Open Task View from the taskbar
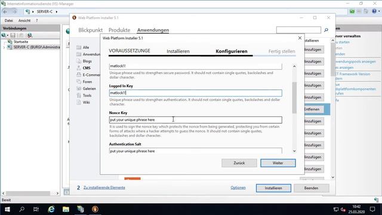Screen dimensions: 382x215 [x=36, y=209]
